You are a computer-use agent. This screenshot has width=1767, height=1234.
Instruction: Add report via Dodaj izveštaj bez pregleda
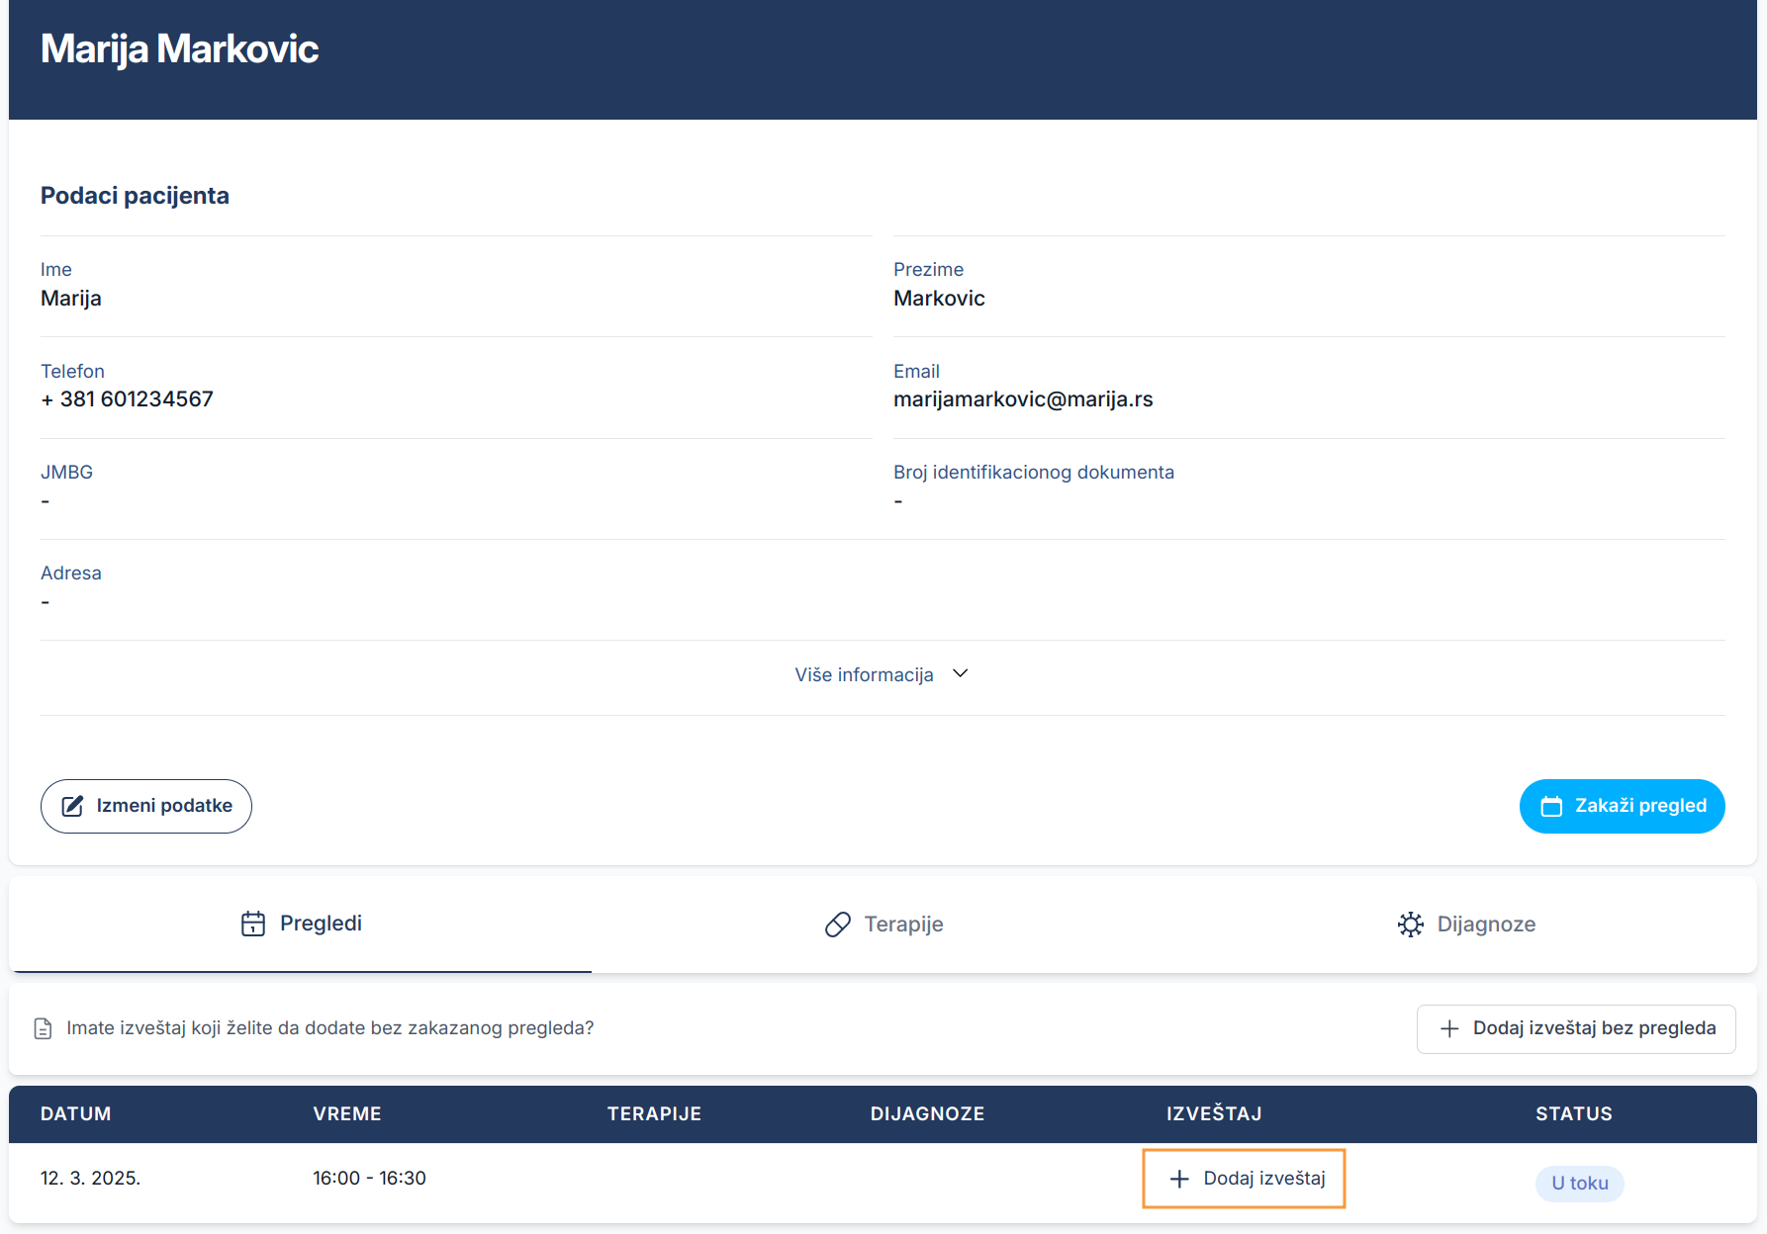(1575, 1028)
